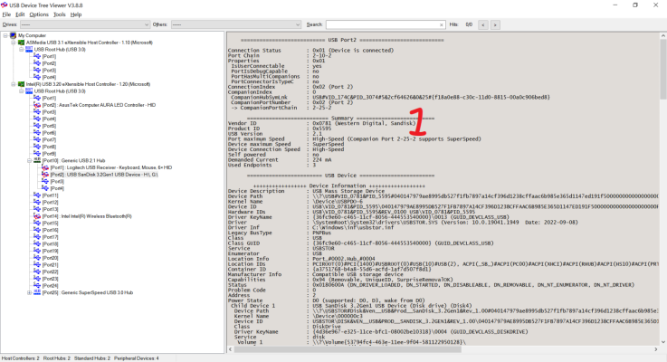Click the scroll-right arrow of details pane
The height and width of the screenshot is (362, 667).
click(x=655, y=349)
